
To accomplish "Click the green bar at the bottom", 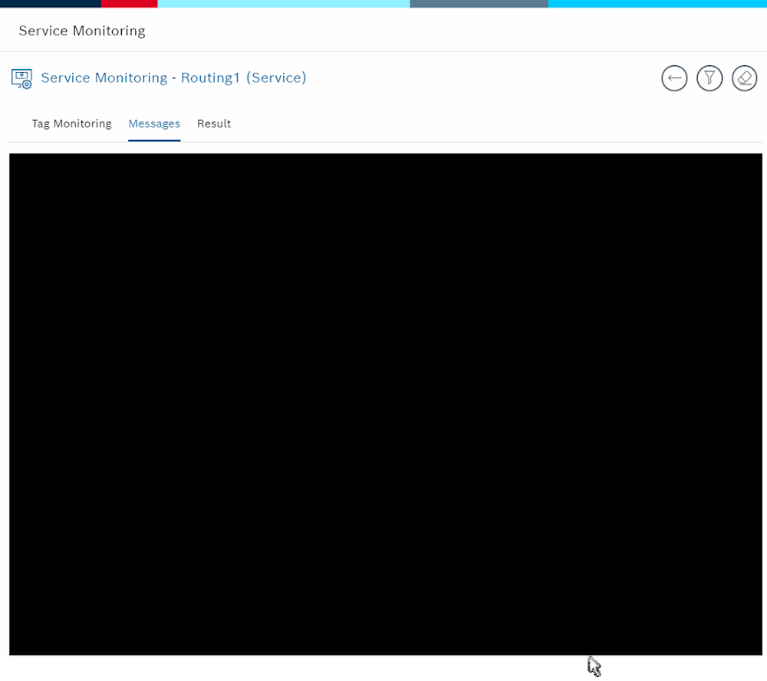I will (307, 670).
